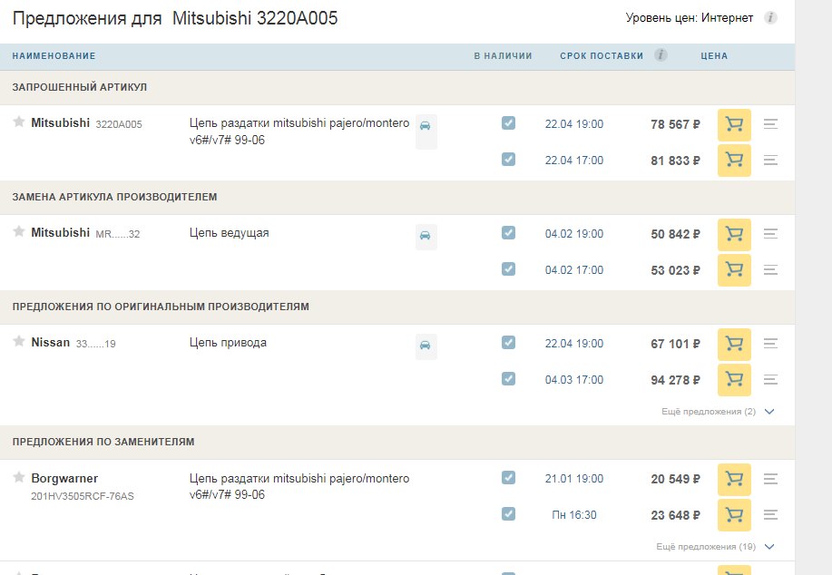This screenshot has width=832, height=575.
Task: Mark Borgwarner as favorite with star
Action: (x=18, y=477)
